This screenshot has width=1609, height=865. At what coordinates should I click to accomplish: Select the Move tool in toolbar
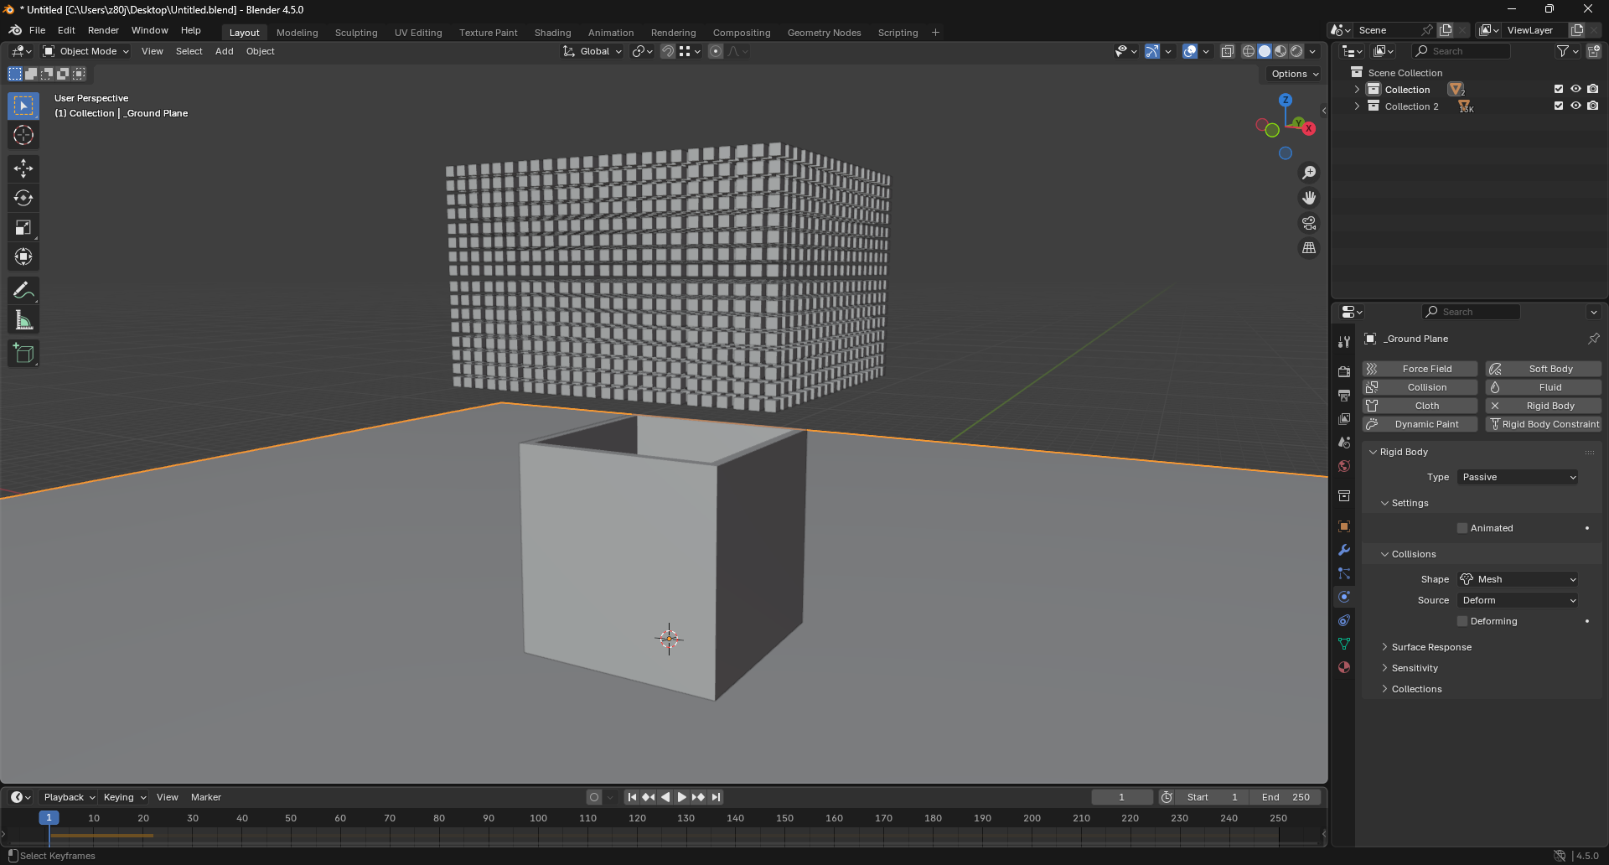pos(23,168)
